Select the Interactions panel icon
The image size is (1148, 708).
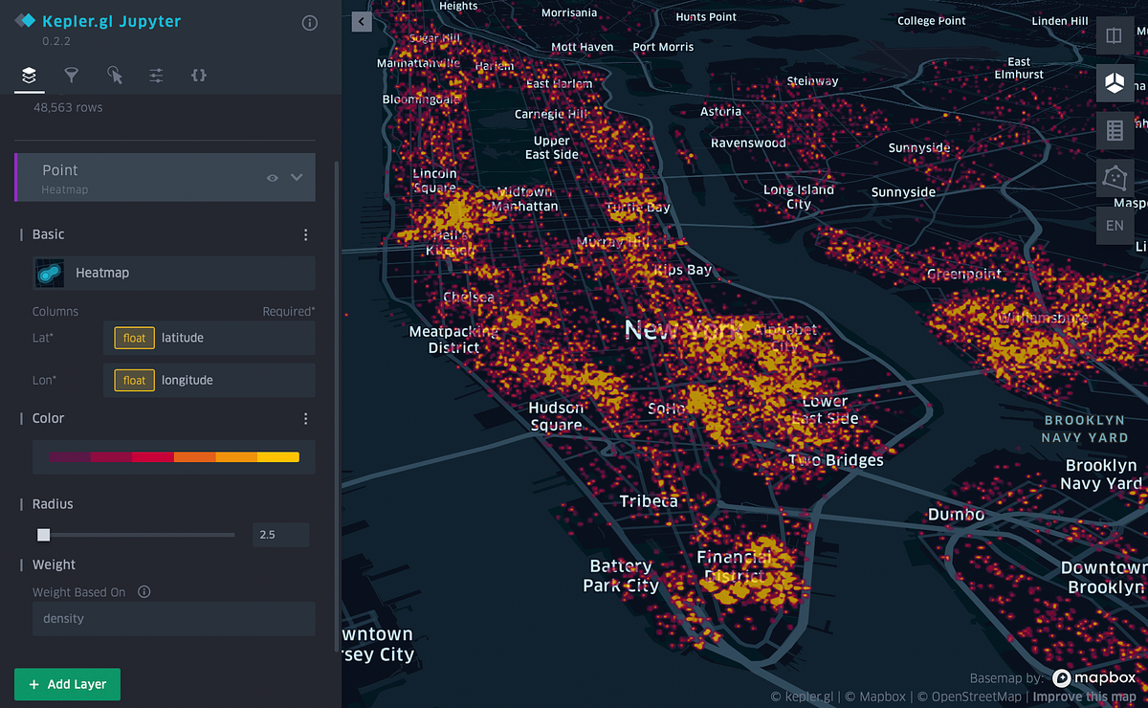(x=114, y=75)
